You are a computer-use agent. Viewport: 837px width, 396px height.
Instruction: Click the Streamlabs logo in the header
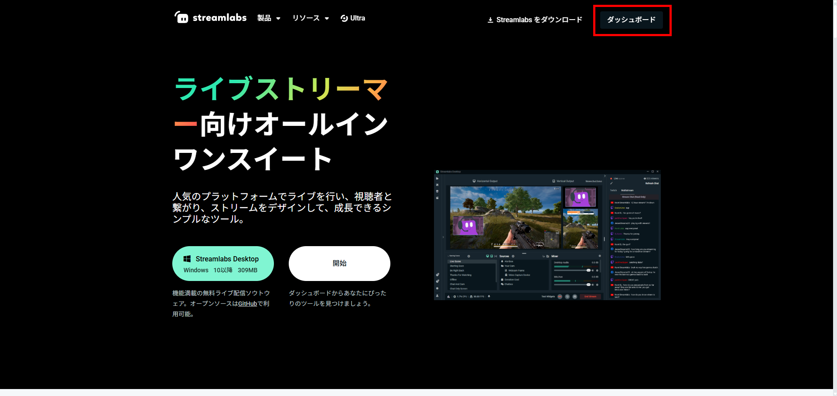coord(210,17)
